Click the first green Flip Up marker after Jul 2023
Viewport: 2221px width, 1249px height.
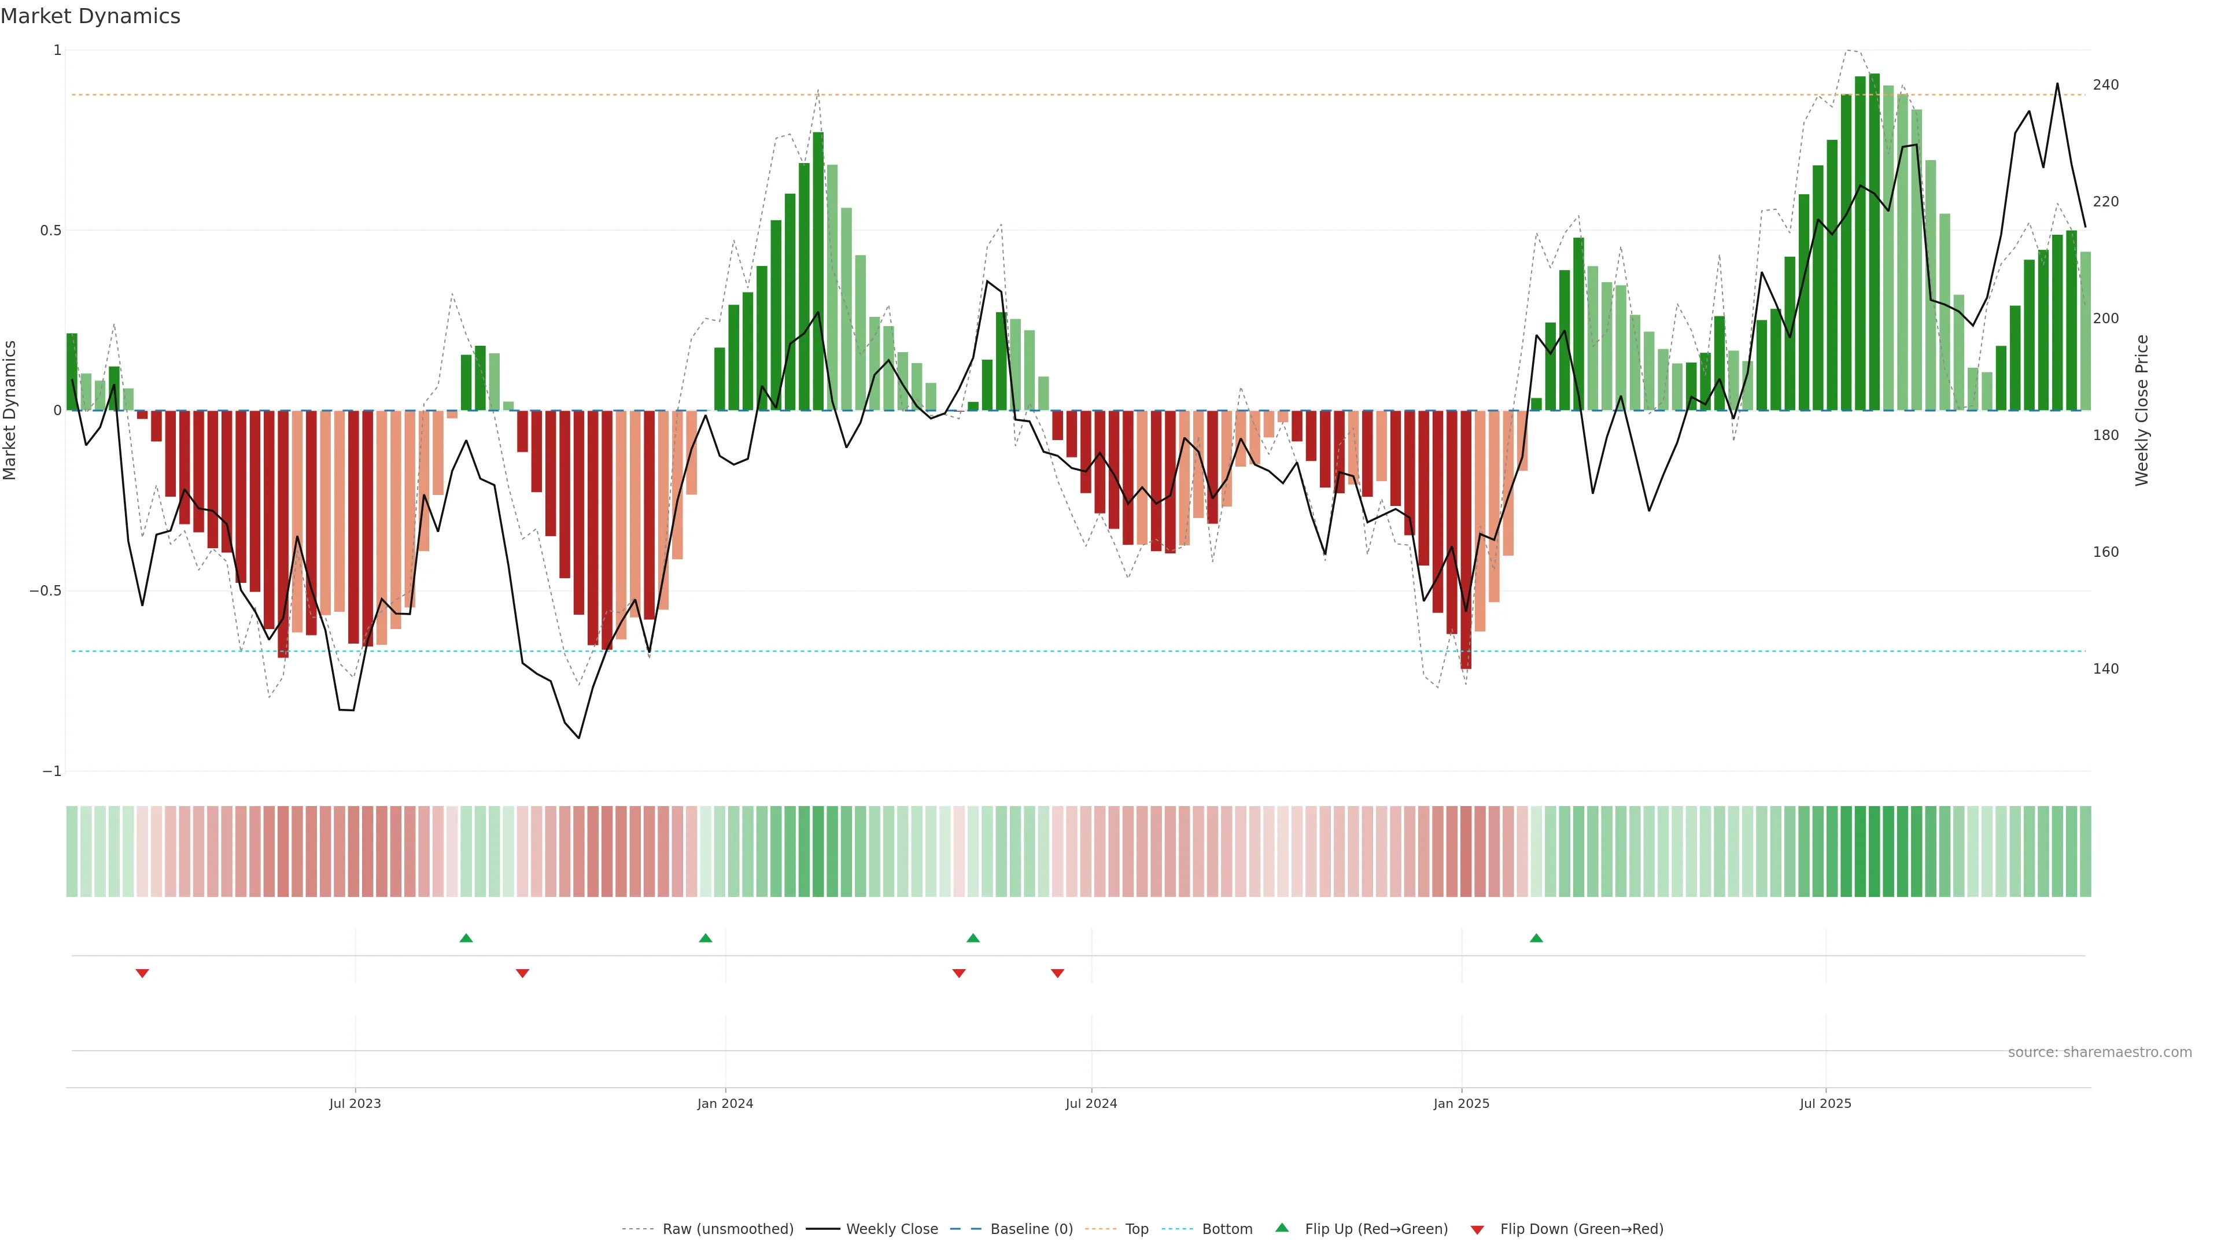[x=466, y=938]
